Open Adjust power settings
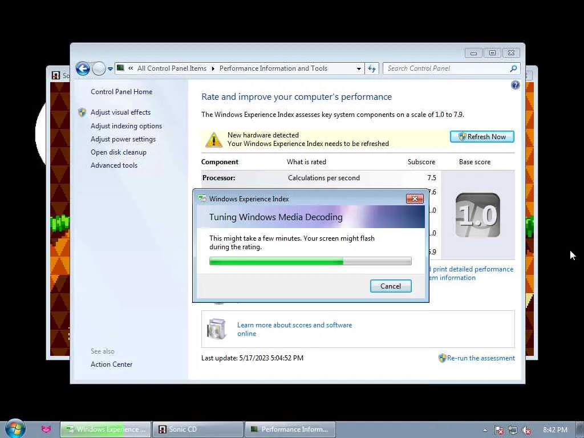The width and height of the screenshot is (584, 438). click(x=123, y=139)
